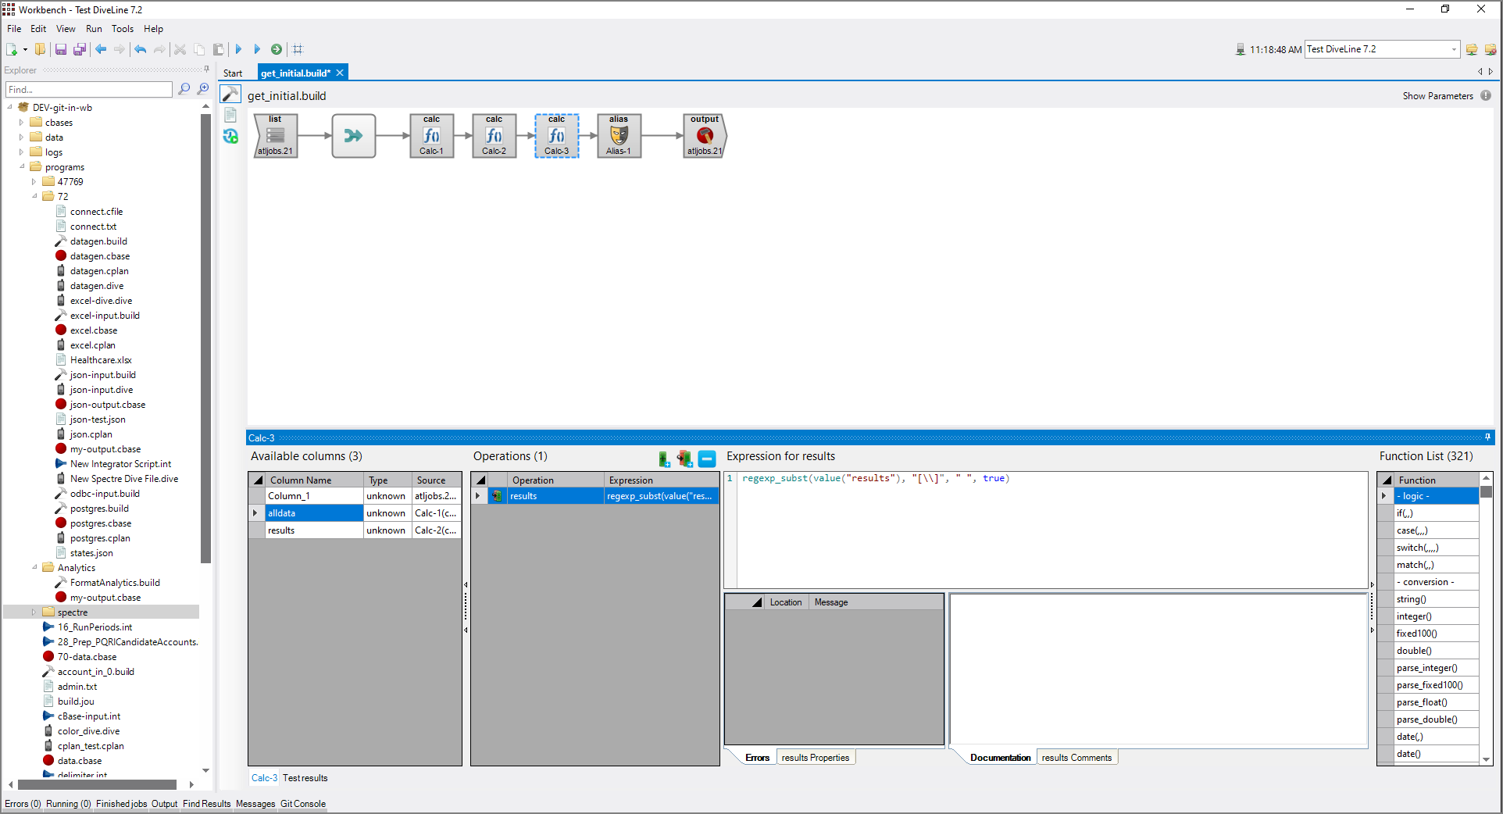Viewport: 1503px width, 814px height.
Task: Click the Save toolbar icon
Action: 61,49
